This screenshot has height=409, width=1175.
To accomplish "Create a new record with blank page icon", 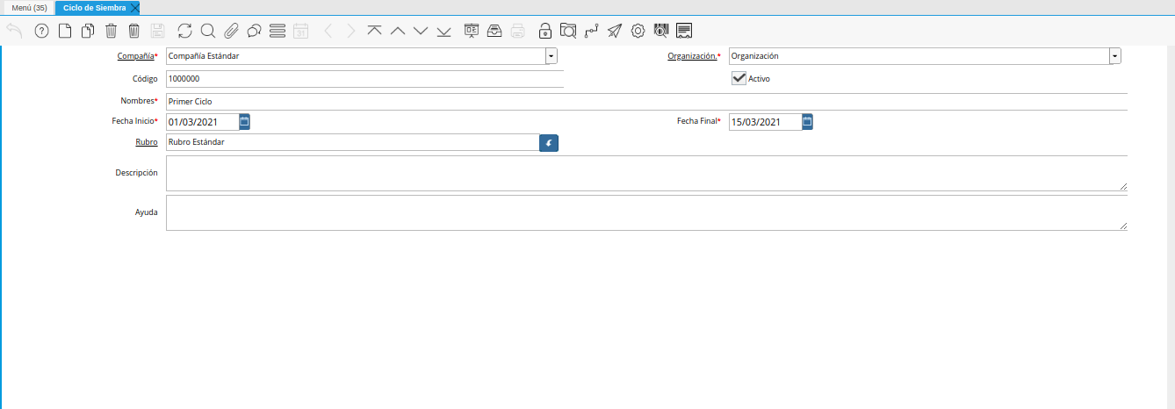I will point(64,31).
